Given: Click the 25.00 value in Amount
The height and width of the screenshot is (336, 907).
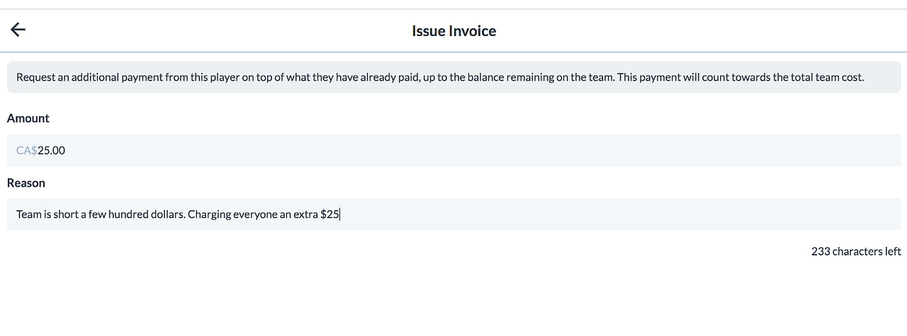Looking at the screenshot, I should click(52, 150).
